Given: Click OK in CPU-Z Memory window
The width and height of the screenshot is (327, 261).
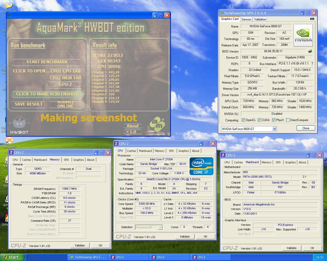Looking at the screenshot, I should click(100, 245).
